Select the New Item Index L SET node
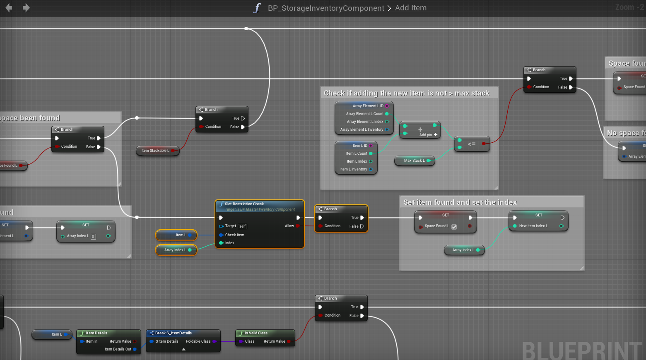This screenshot has height=360, width=646. pos(538,216)
